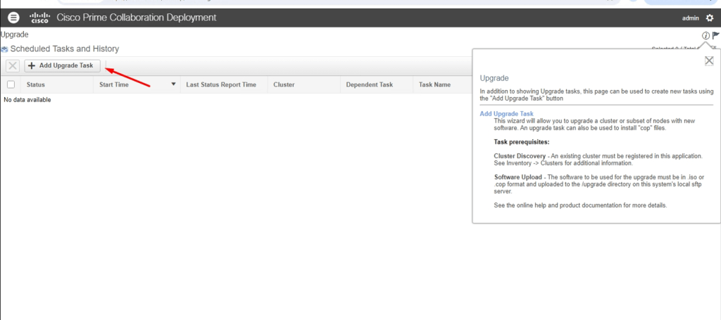Click the Add Upgrade Task button

pos(61,65)
